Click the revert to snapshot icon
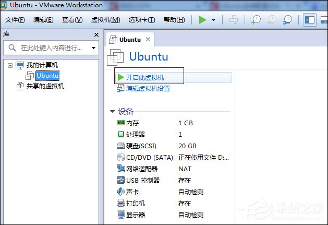This screenshot has width=328, height=225. [272, 20]
